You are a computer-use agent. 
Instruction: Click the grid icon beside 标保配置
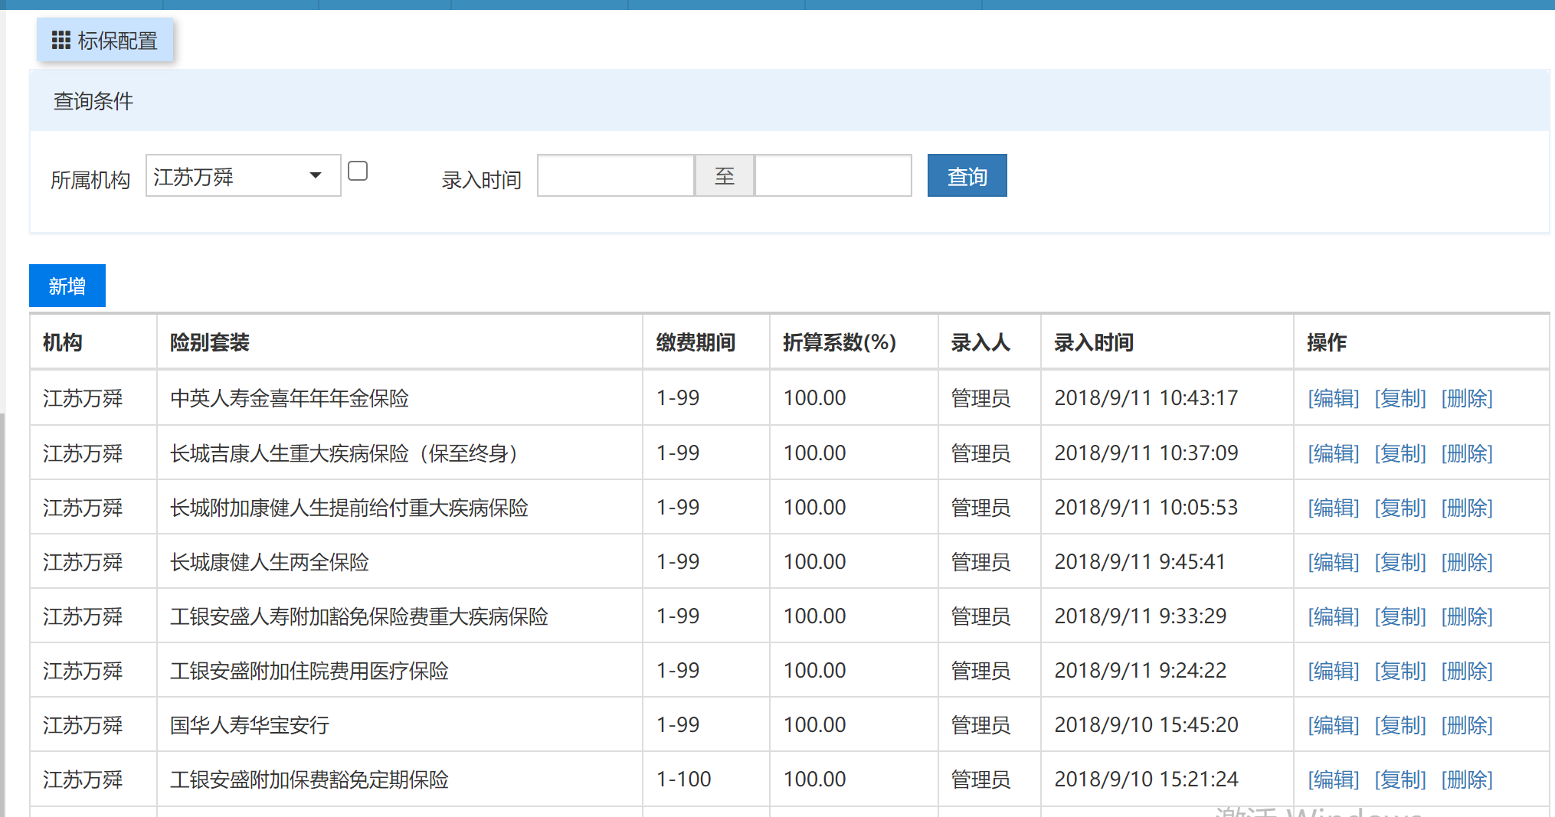pyautogui.click(x=61, y=40)
